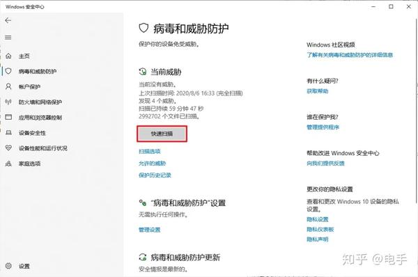
Task: Click the family icon for 家庭选项
Action: coord(8,164)
